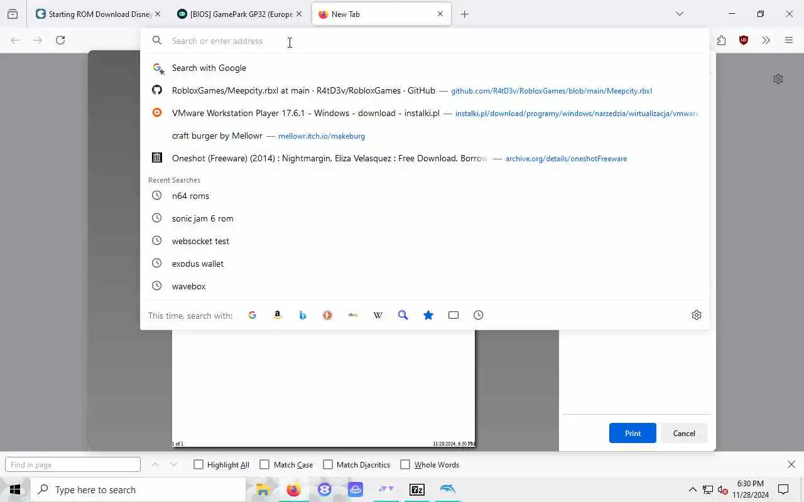Enable the Whole Words checkbox
The height and width of the screenshot is (502, 804).
tap(405, 464)
